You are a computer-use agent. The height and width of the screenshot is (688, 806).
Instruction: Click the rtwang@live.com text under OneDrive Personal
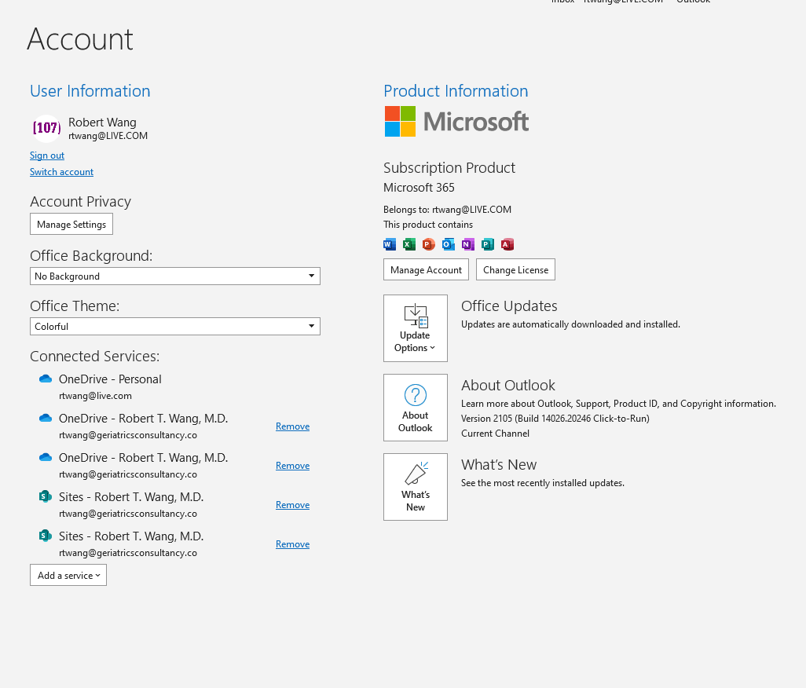(95, 396)
